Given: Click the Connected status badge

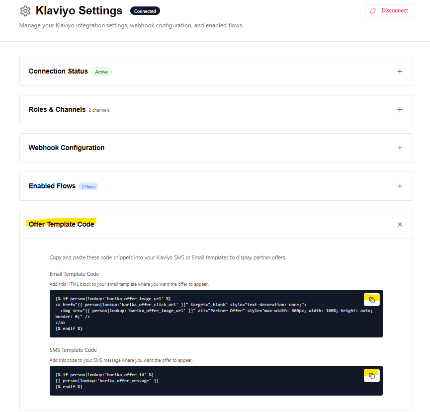Looking at the screenshot, I should point(145,11).
